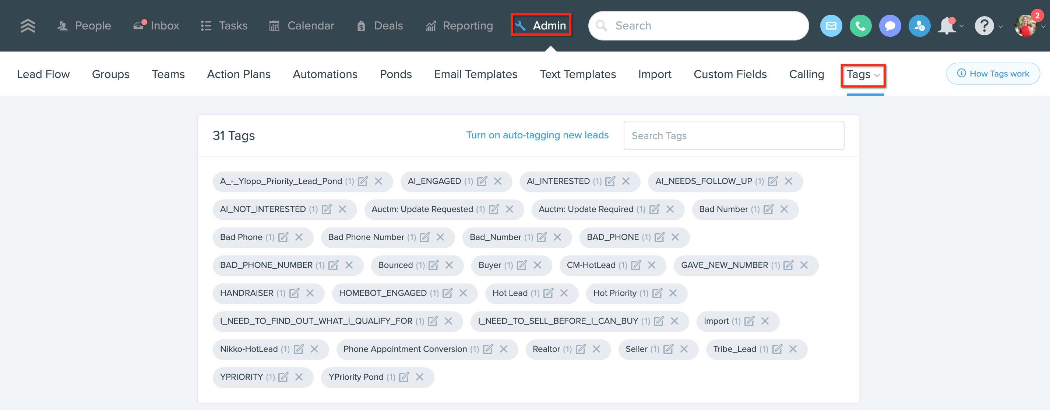Edit the Bad Number tag
Viewport: 1050px width, 410px height.
[768, 209]
